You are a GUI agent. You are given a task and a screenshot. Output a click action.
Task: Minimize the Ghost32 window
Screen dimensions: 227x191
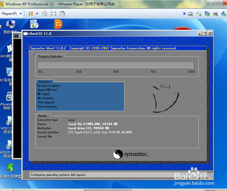point(200,34)
